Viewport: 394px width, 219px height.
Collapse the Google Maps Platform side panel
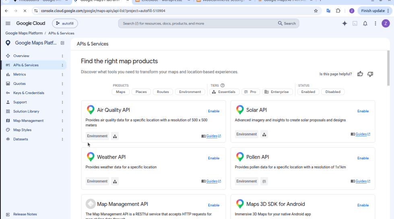point(62,43)
